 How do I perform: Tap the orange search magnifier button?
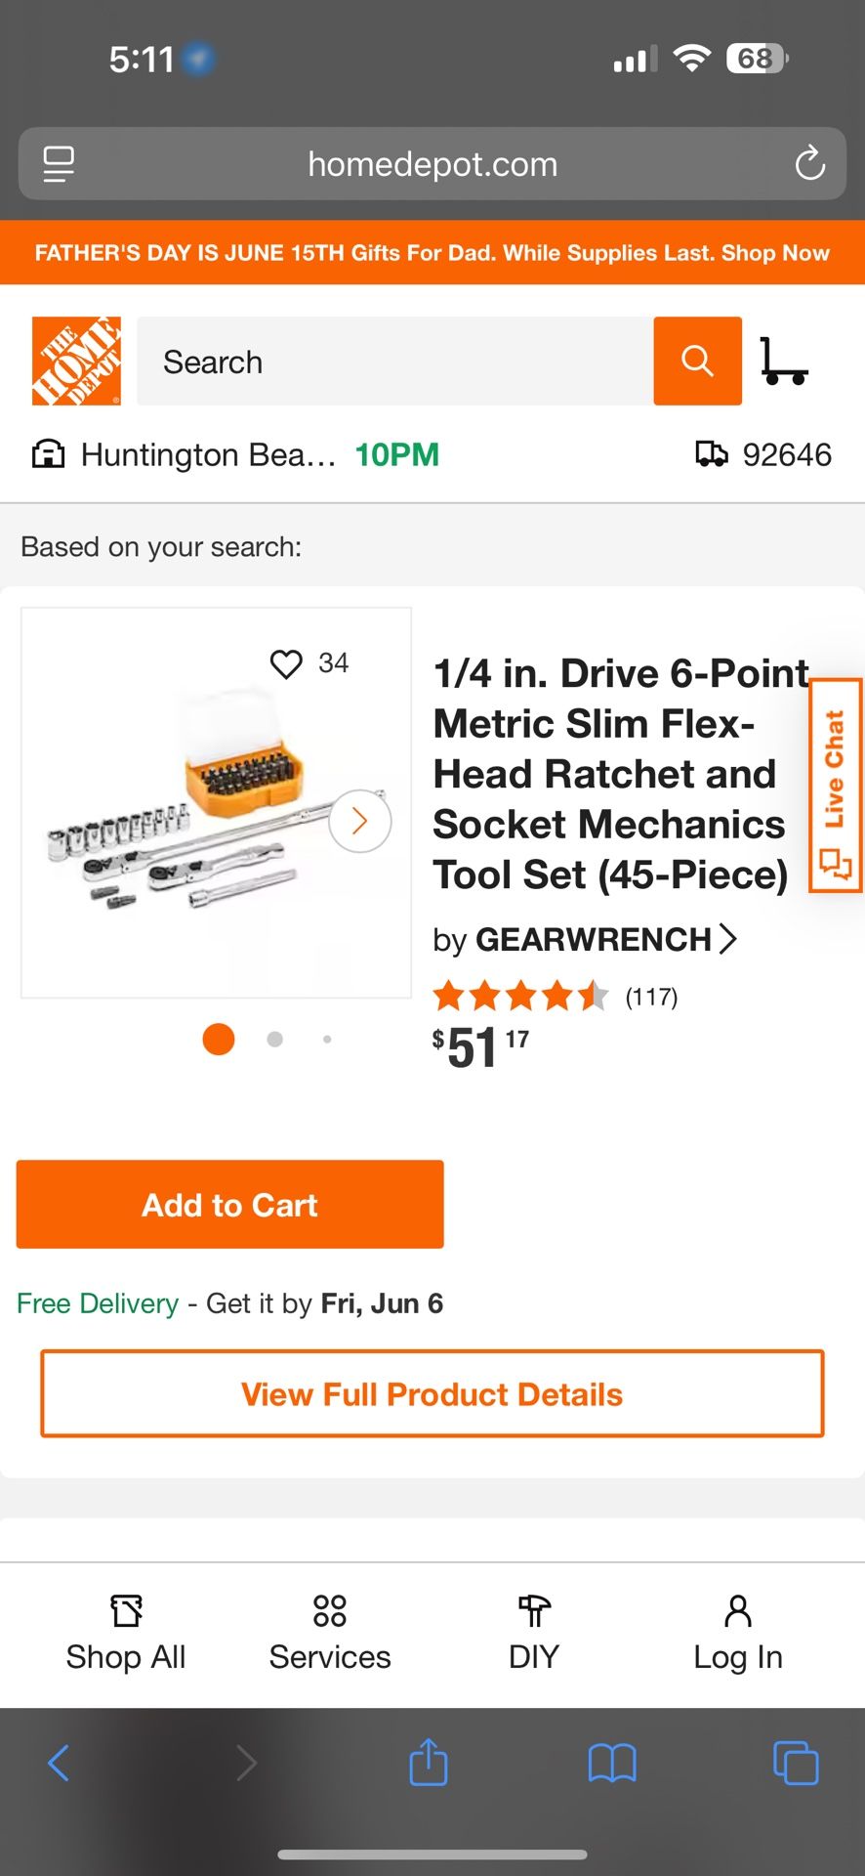tap(697, 361)
